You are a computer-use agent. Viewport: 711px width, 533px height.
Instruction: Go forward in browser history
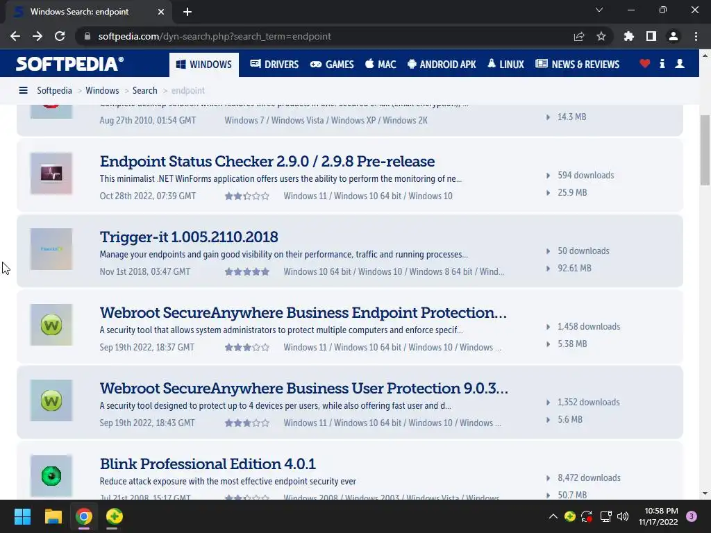(x=37, y=36)
